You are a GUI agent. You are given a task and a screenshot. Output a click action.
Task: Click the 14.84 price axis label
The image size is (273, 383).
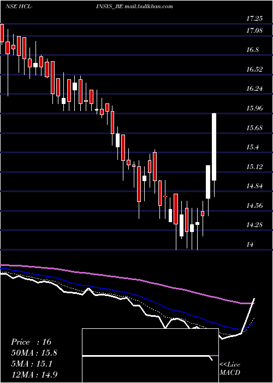point(255,186)
